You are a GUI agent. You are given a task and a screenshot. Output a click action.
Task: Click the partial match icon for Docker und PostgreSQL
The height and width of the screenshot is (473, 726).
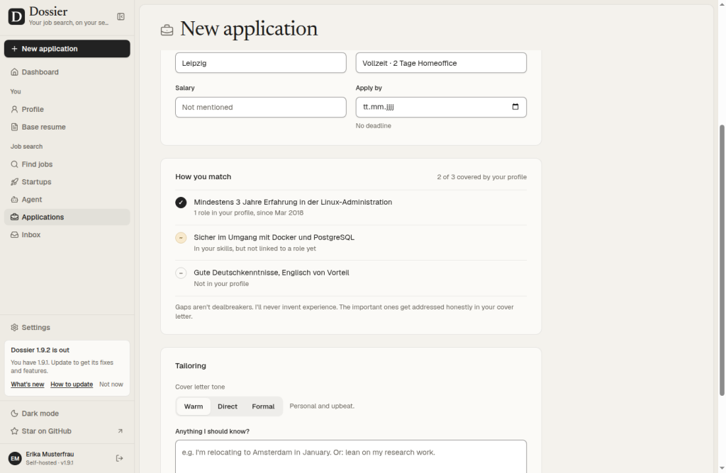tap(181, 238)
